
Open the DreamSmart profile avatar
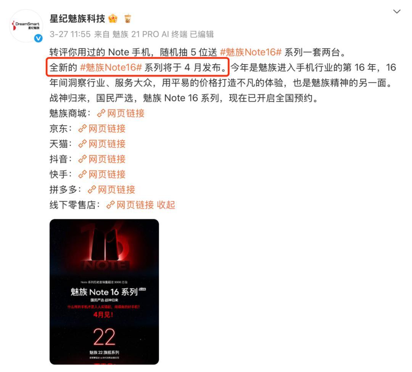[x=26, y=26]
